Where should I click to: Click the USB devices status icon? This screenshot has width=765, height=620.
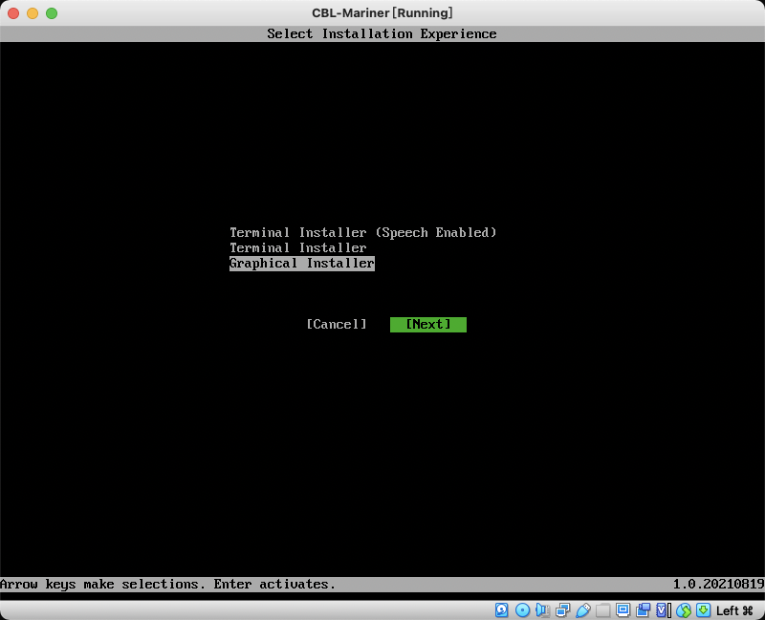(x=583, y=609)
